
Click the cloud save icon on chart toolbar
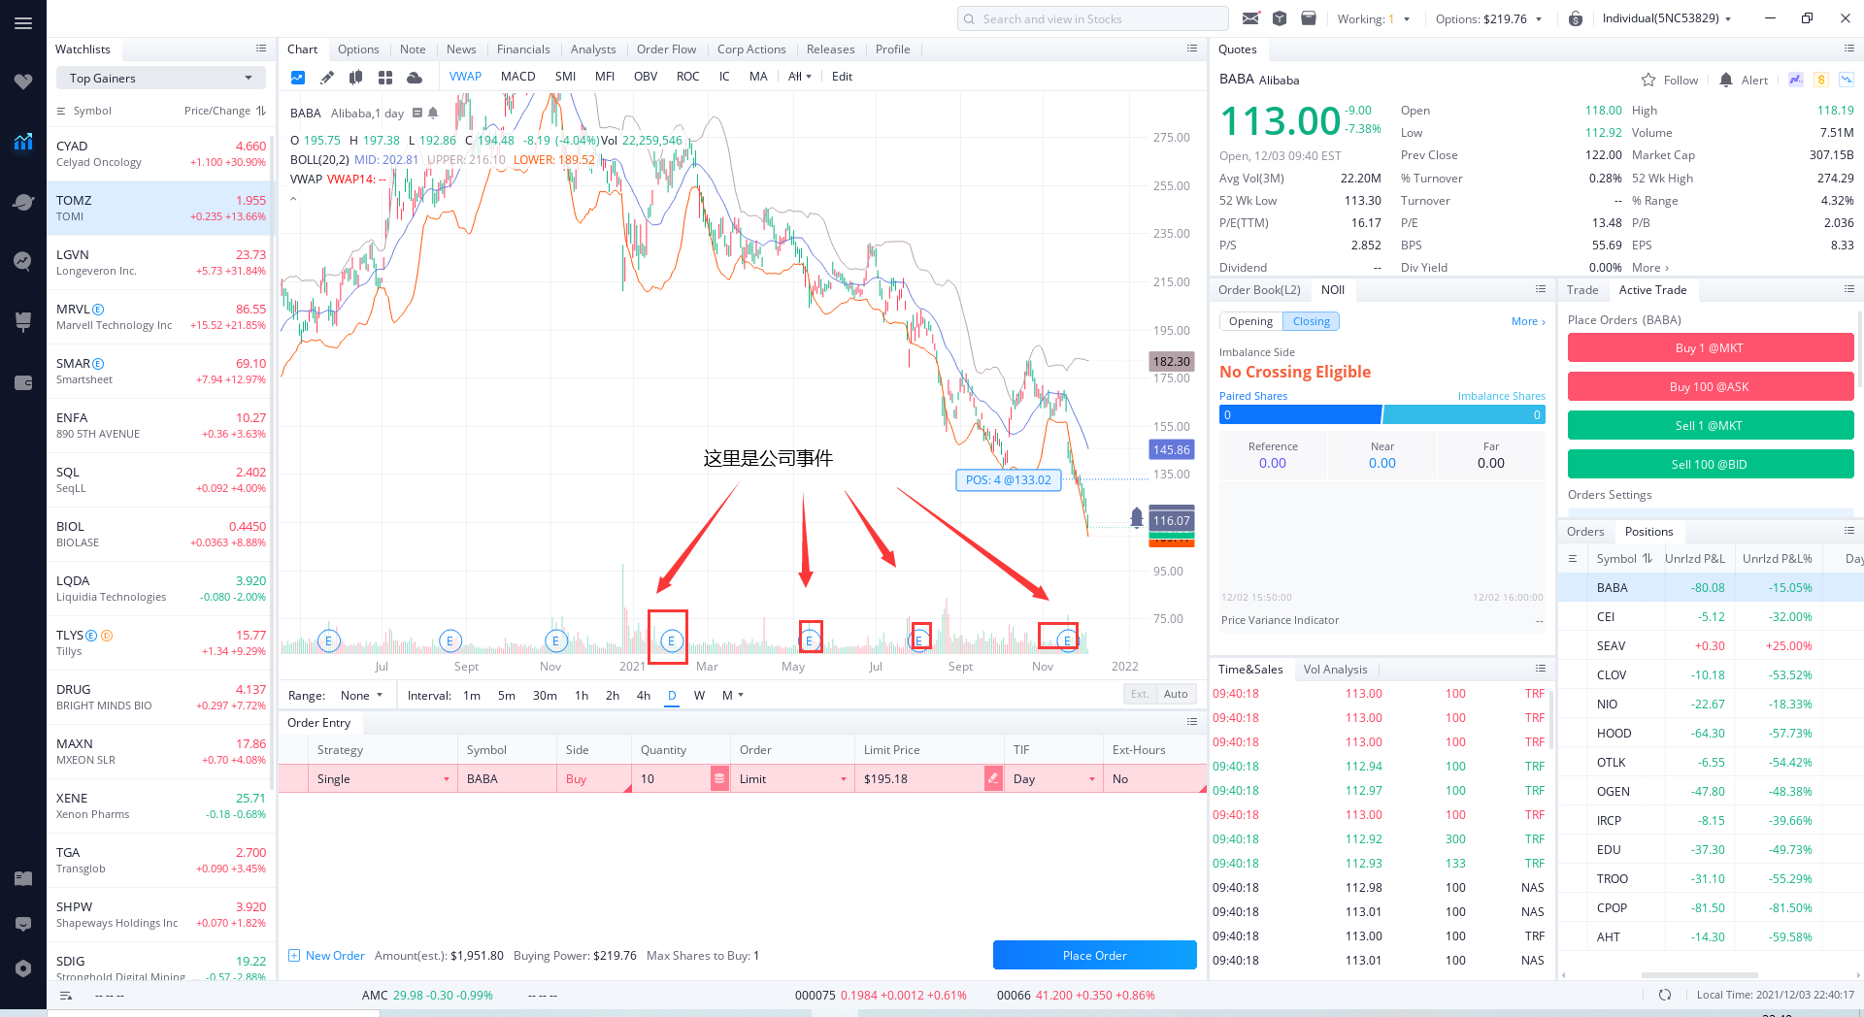(x=415, y=77)
